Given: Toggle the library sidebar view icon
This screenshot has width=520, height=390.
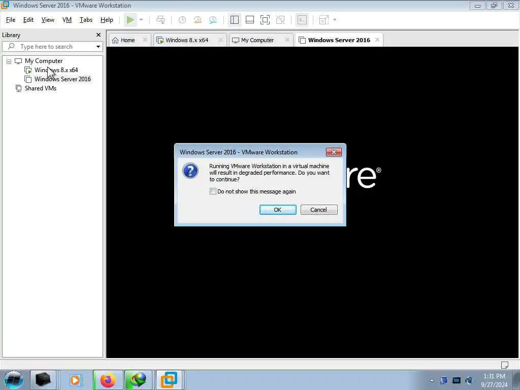Looking at the screenshot, I should [x=235, y=20].
